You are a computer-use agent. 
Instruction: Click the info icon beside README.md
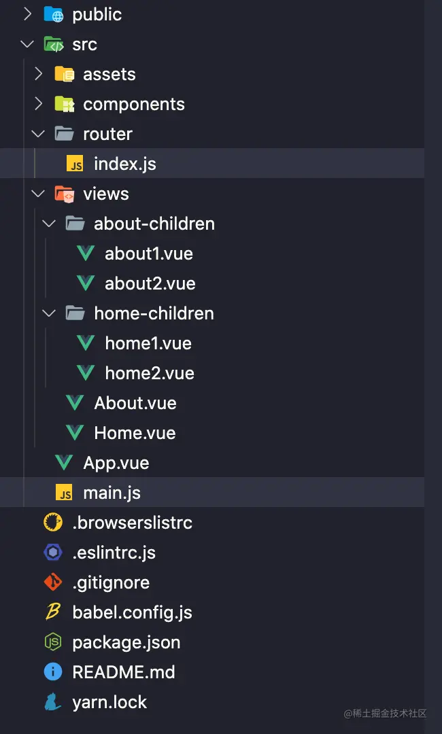pyautogui.click(x=53, y=672)
